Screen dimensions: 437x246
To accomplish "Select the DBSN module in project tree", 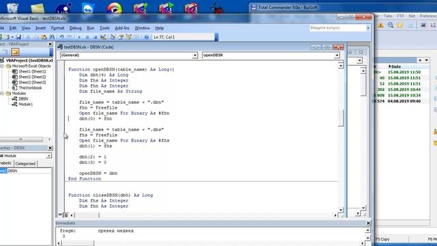I will 23,98.
